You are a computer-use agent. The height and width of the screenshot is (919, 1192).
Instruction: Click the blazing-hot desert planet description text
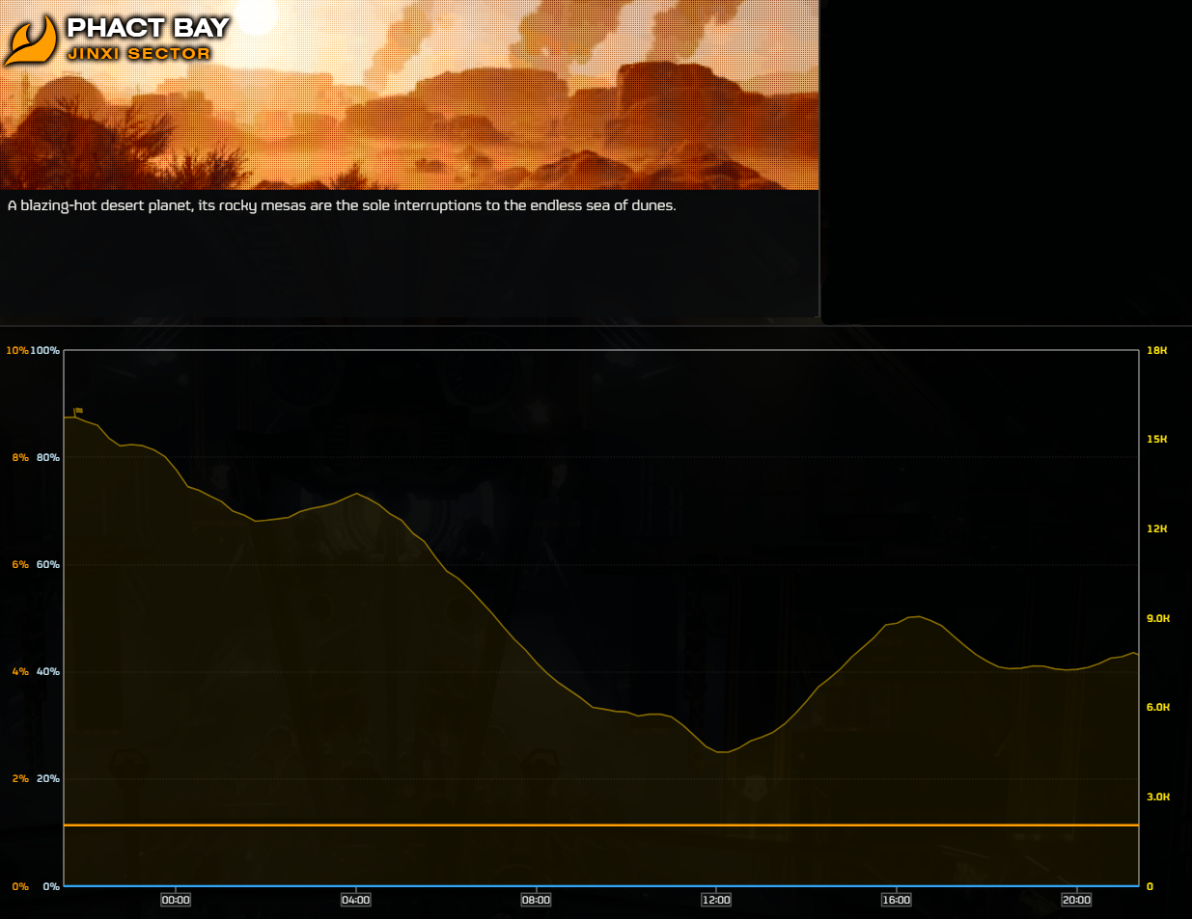(342, 205)
